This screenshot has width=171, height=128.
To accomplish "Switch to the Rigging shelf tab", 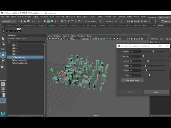I will [52, 26].
